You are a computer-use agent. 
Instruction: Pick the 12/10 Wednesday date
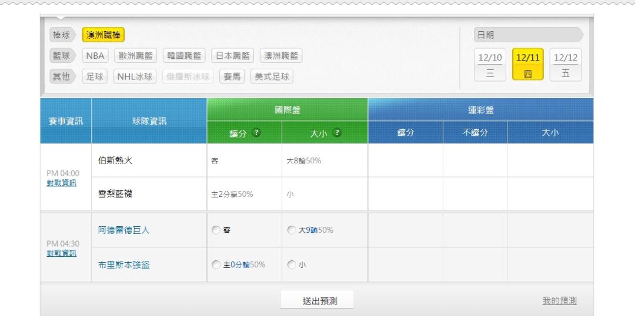[x=490, y=65]
